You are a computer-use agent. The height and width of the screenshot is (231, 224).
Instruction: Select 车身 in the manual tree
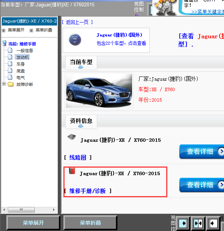pos(21,64)
